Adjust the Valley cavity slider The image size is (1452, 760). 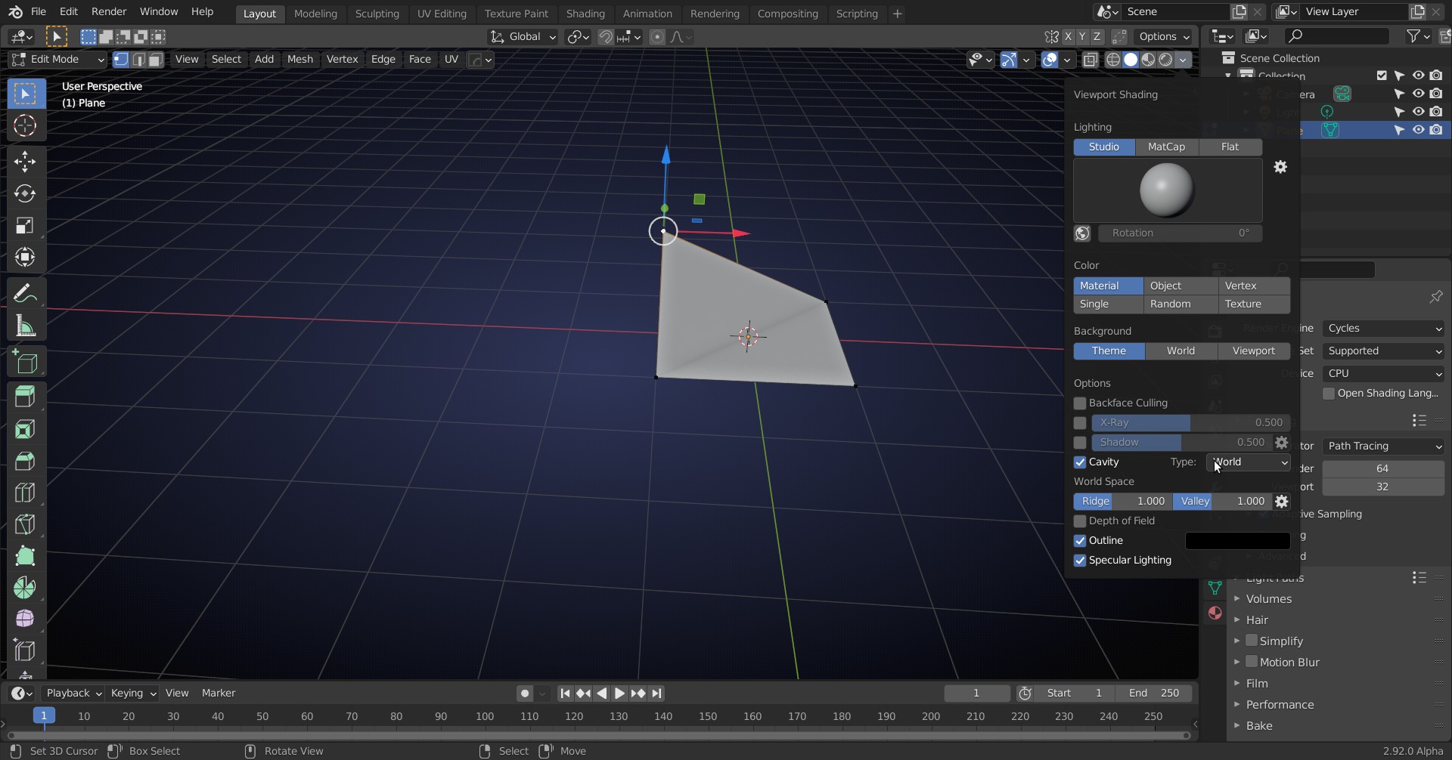pyautogui.click(x=1222, y=502)
